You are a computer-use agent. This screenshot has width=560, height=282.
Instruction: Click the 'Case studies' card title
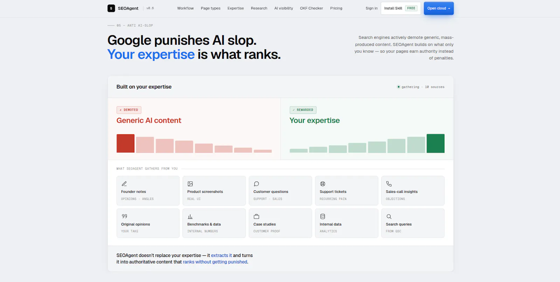pos(265,224)
